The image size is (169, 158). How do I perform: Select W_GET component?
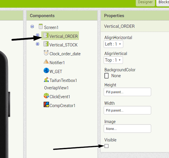tap(56, 71)
